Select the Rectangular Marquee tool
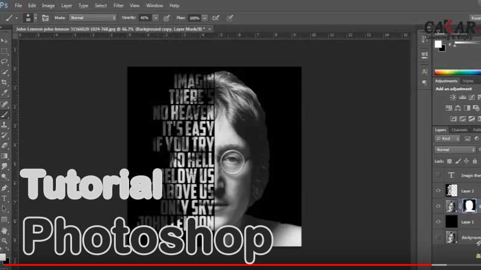The height and width of the screenshot is (270, 481). 4,51
